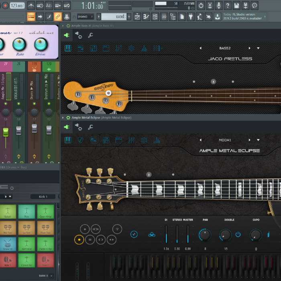Collapse the Ample Metal Eclipse plugin window
The height and width of the screenshot is (281, 281).
(x=63, y=118)
